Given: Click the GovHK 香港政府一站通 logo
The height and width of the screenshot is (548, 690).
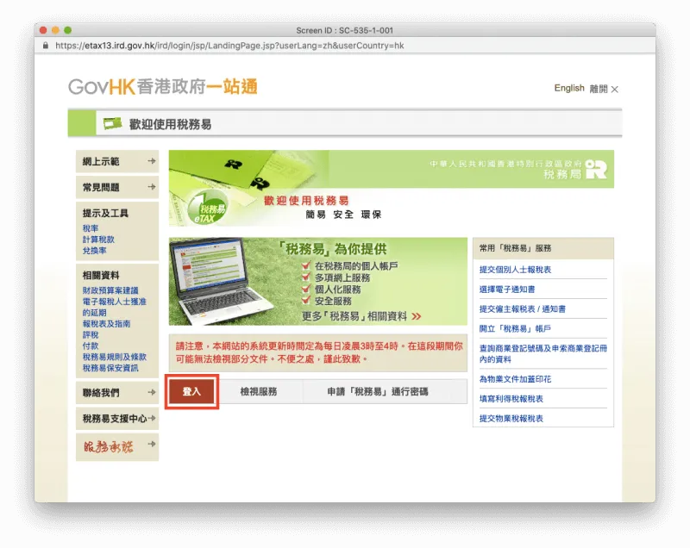Looking at the screenshot, I should pyautogui.click(x=163, y=86).
